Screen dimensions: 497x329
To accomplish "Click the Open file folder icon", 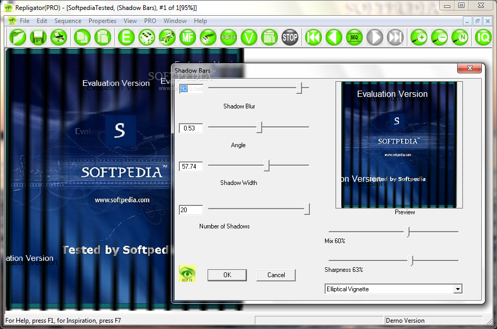I will (18, 37).
